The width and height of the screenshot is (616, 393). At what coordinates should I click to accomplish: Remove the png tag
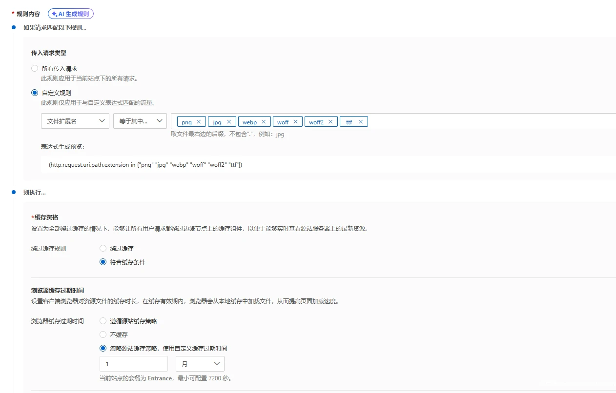pyautogui.click(x=198, y=122)
